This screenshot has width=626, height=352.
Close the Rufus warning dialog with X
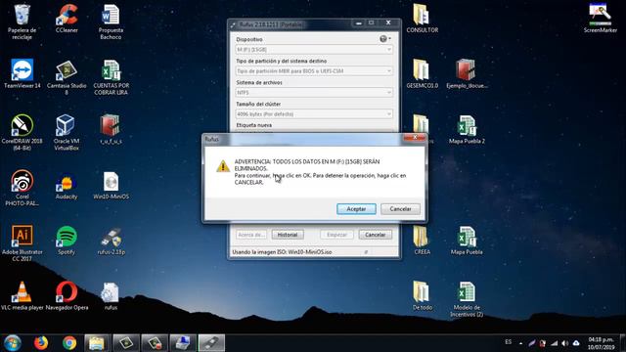[x=415, y=138]
